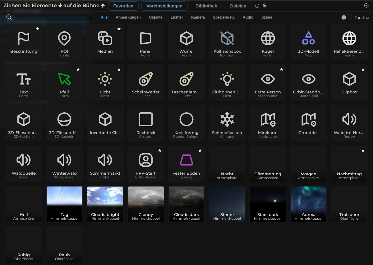Toggle favorite star on Beschriftung card
This screenshot has width=373, height=265.
tap(37, 29)
